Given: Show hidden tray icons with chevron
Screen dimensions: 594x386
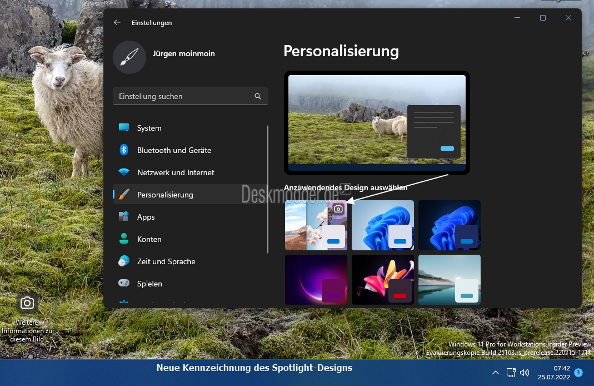Looking at the screenshot, I should [495, 373].
